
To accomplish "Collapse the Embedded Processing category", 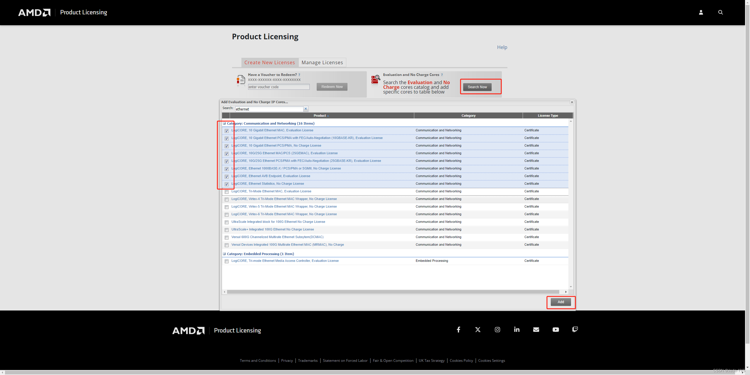I will (x=224, y=254).
